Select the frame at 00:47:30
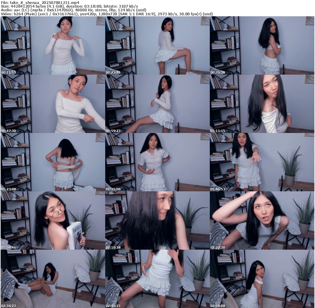 pyautogui.click(x=53, y=104)
